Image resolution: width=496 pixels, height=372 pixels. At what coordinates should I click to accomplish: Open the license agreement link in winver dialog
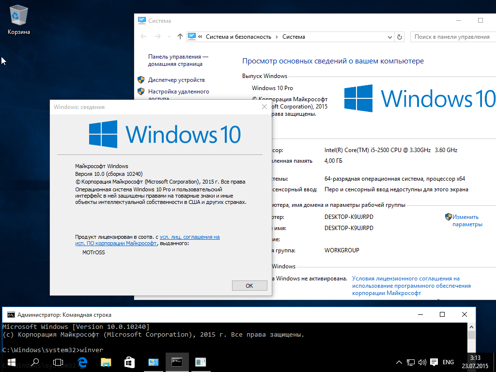(x=147, y=240)
